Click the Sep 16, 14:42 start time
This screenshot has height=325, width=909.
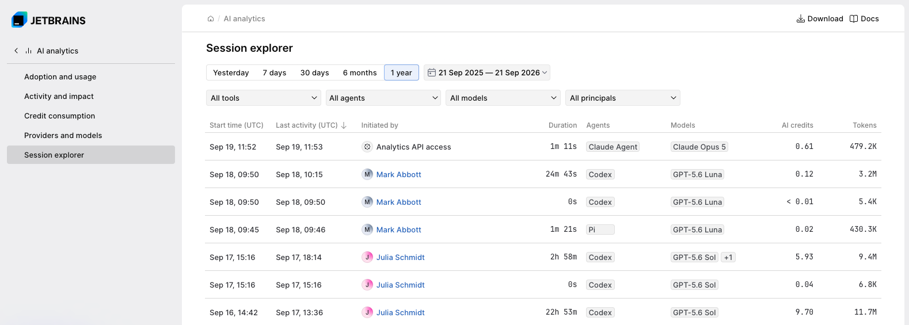(x=233, y=312)
